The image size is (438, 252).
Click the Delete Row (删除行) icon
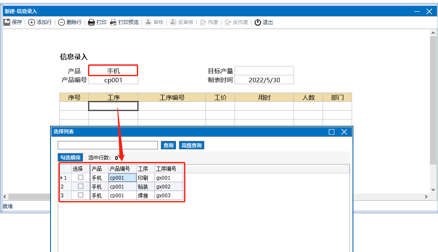coord(61,22)
